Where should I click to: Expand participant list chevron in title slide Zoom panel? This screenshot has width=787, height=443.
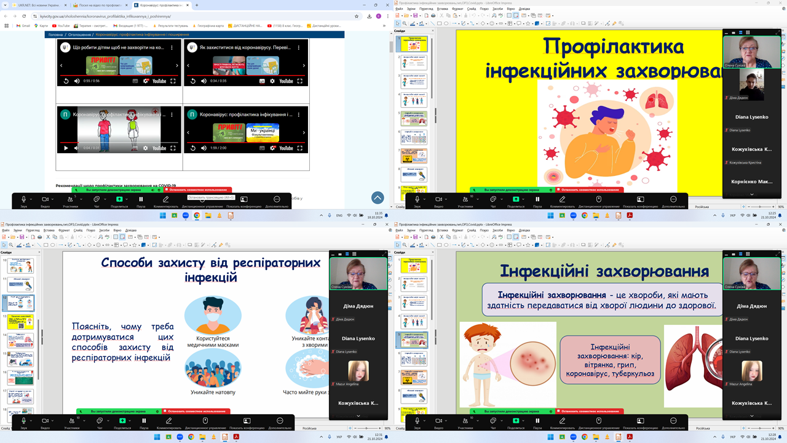(751, 194)
